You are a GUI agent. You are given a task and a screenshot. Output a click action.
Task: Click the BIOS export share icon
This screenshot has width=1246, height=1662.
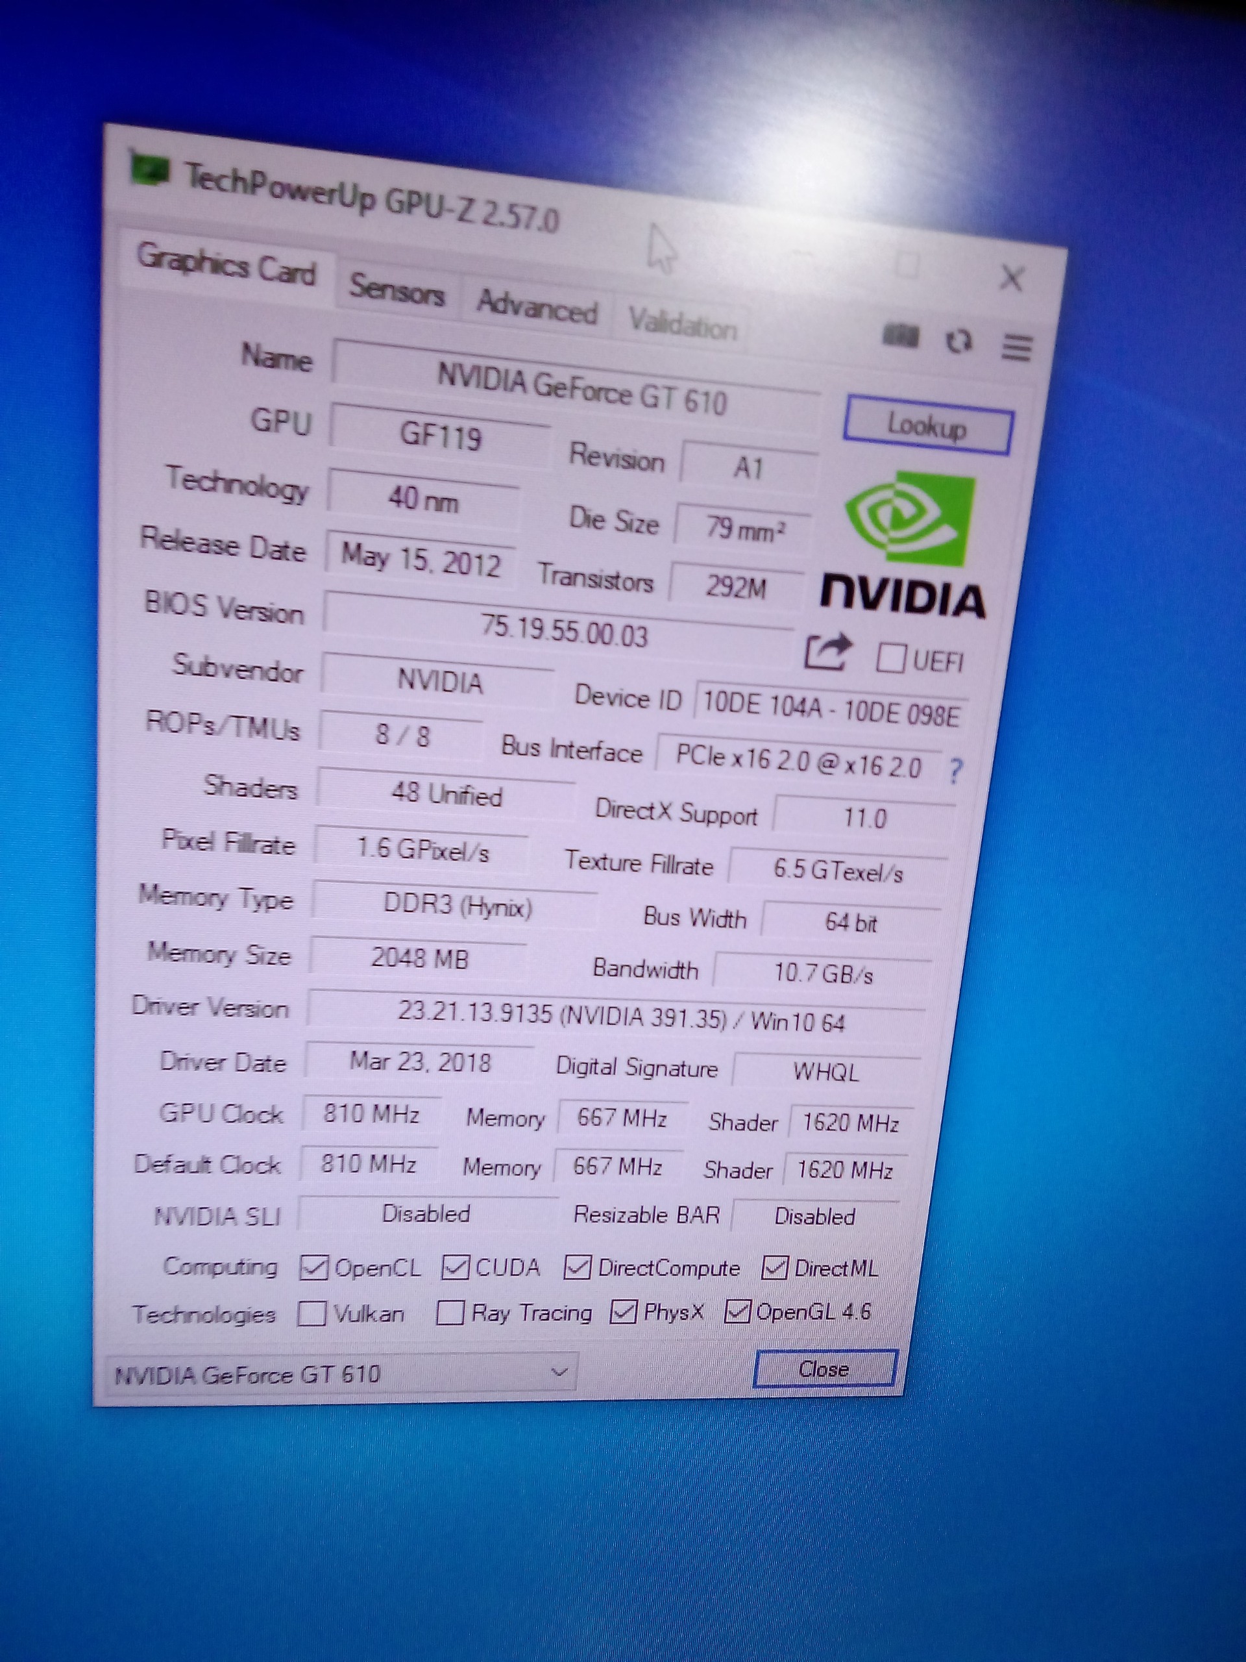click(x=827, y=651)
